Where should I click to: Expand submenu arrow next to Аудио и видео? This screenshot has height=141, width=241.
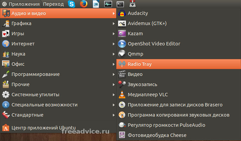(114, 13)
